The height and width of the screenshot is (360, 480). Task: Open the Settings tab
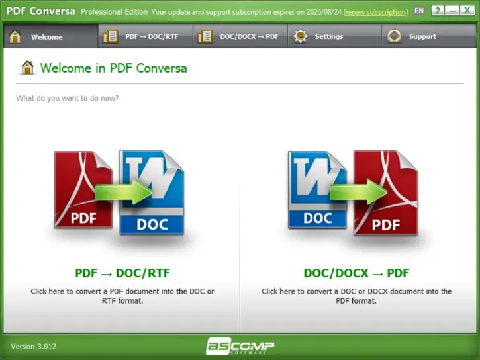coord(334,36)
